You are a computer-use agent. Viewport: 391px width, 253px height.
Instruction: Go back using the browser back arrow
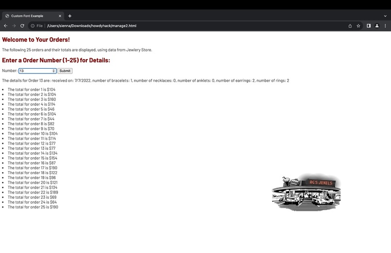[x=5, y=26]
